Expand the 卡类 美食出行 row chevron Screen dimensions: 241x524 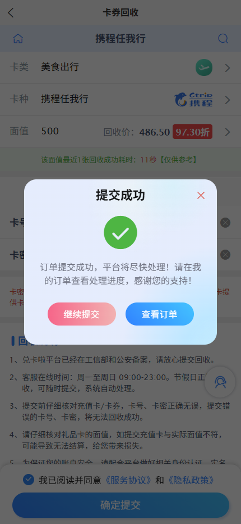coord(228,68)
